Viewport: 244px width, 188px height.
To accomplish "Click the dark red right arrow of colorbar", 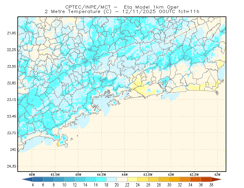I will pyautogui.click(x=217, y=179).
